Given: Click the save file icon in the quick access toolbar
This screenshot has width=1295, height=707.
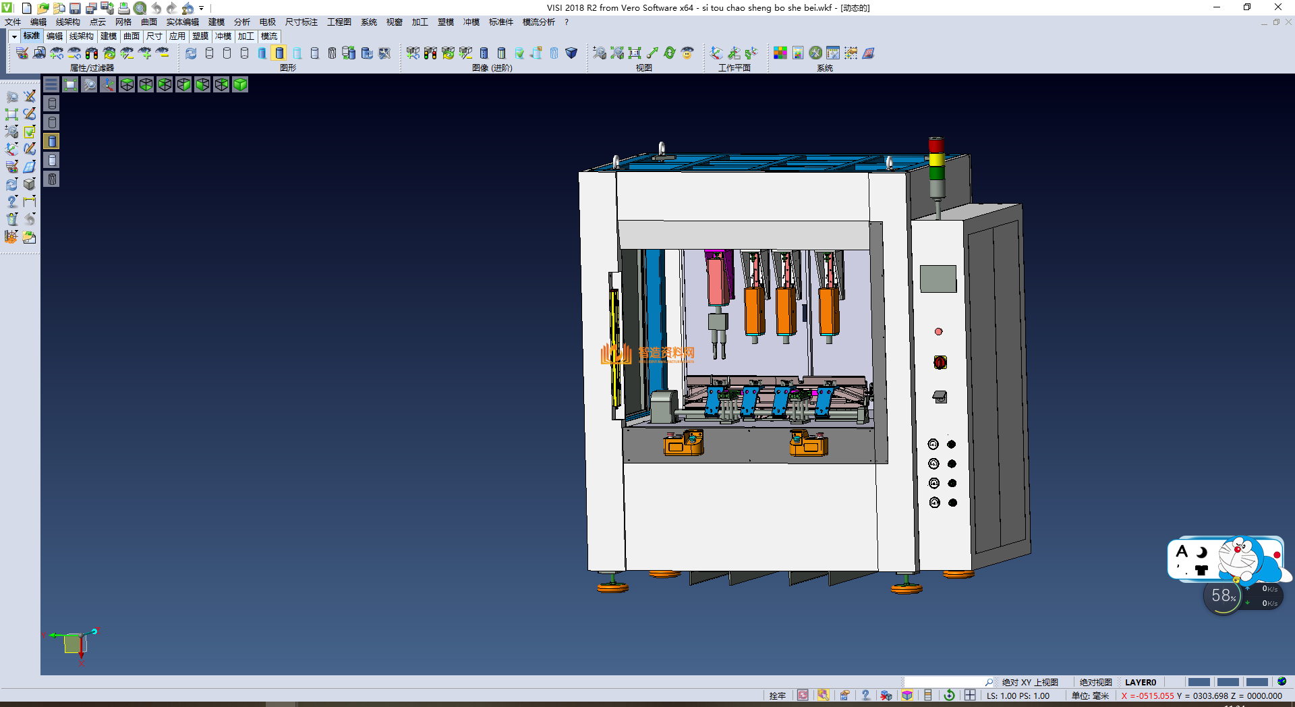Looking at the screenshot, I should tap(75, 8).
